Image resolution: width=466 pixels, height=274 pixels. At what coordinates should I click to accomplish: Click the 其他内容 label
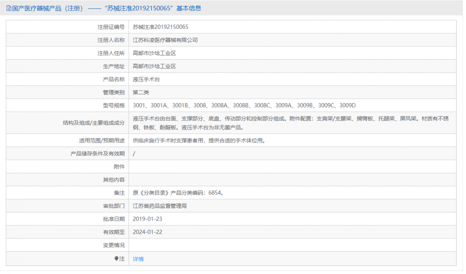tap(114, 180)
